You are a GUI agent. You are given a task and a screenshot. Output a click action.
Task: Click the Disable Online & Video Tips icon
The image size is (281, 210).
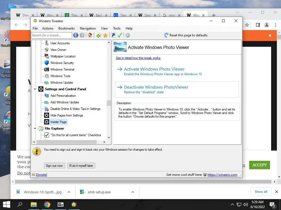[47, 109]
